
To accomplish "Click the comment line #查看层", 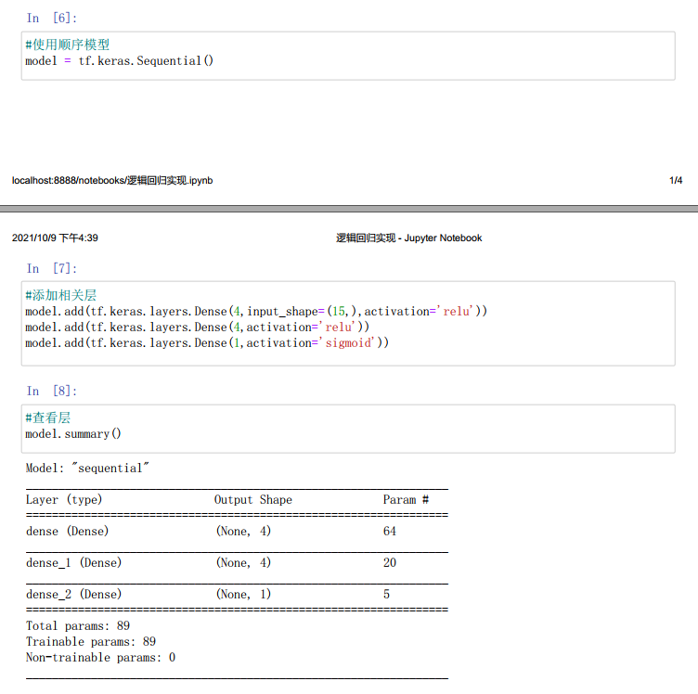I will pyautogui.click(x=48, y=418).
